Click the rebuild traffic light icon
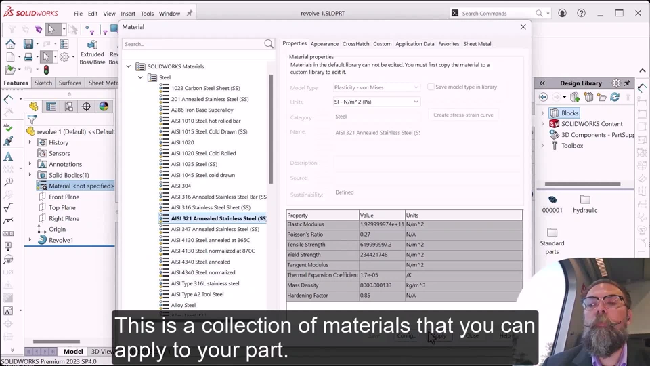650x366 pixels. [47, 70]
